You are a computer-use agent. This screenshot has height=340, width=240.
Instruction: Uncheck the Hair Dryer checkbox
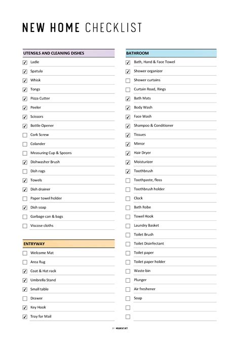tap(128, 153)
